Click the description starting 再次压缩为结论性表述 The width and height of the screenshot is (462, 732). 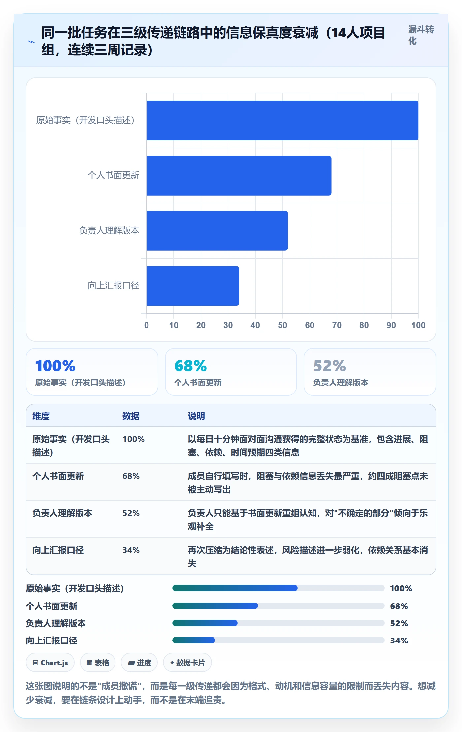click(x=308, y=557)
